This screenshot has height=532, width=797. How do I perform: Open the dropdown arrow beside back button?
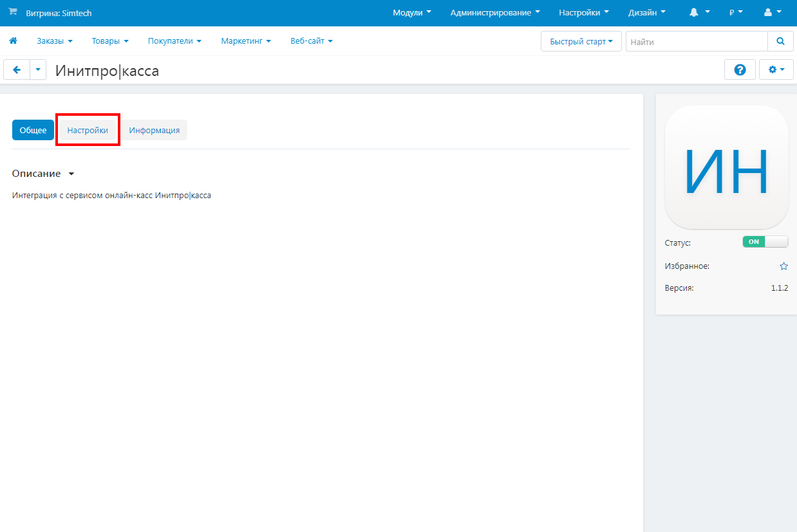(x=38, y=70)
